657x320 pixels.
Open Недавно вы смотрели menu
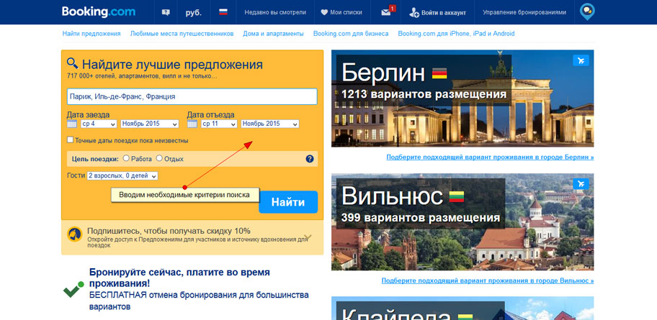(275, 12)
